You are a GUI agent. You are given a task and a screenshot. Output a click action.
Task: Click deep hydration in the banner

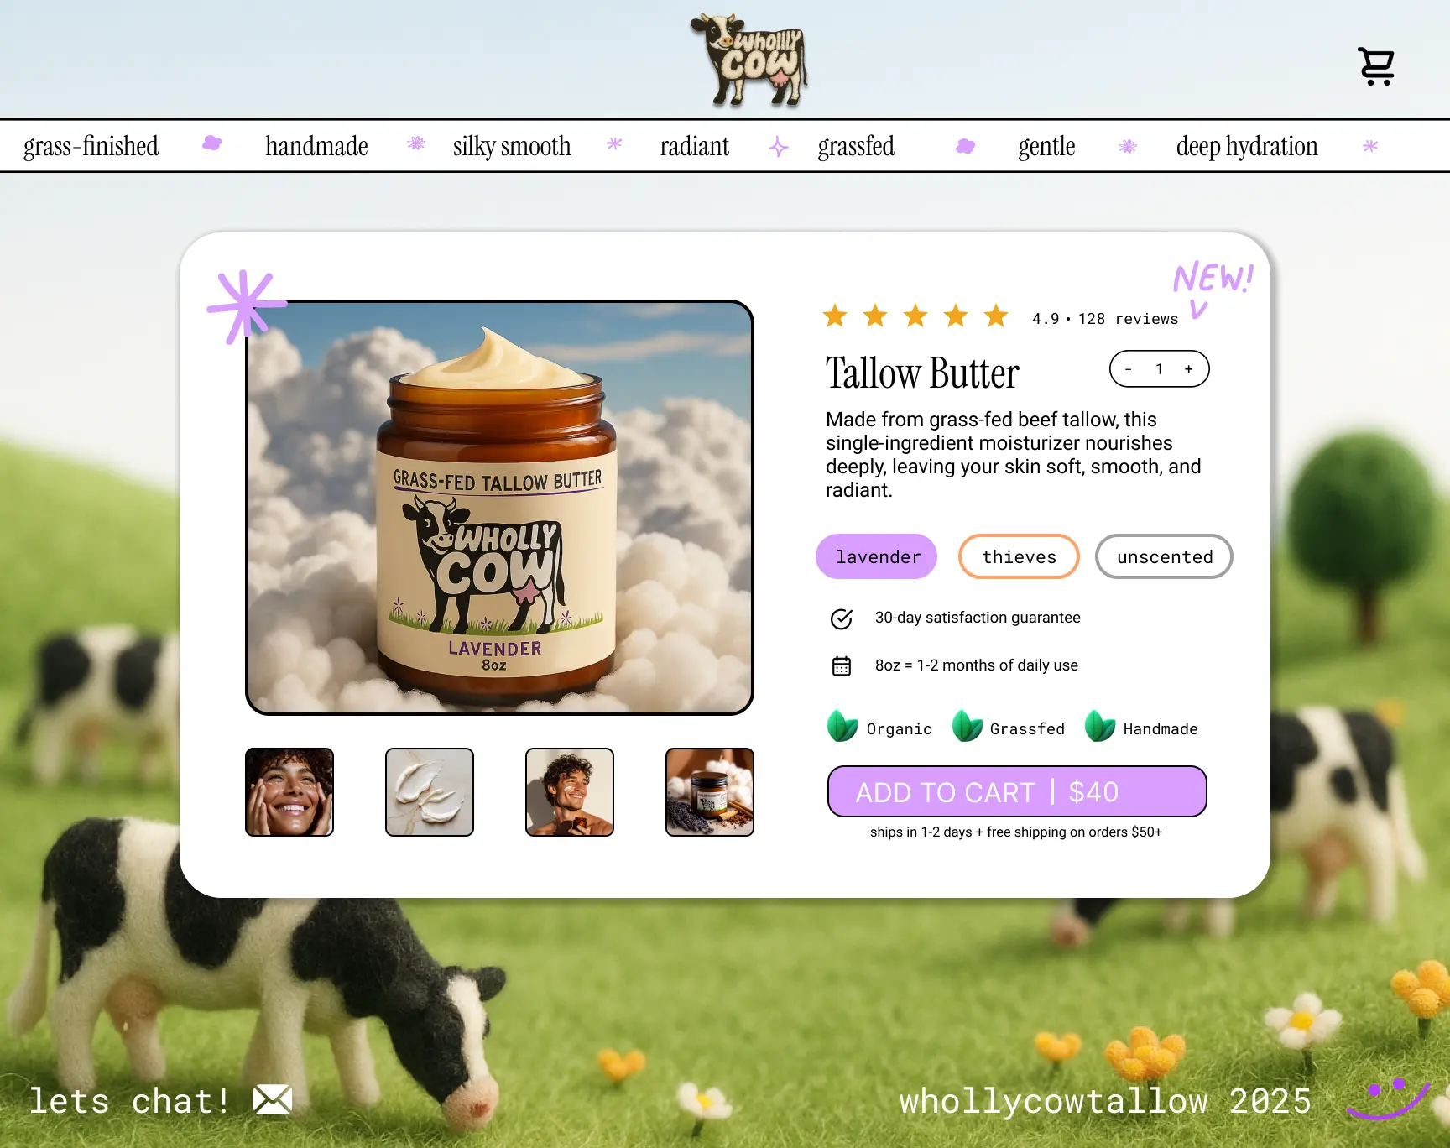tap(1246, 146)
